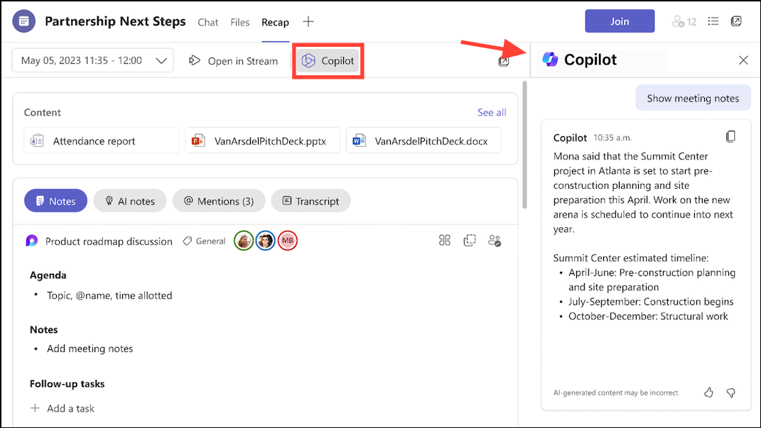The width and height of the screenshot is (761, 428).
Task: Open the Attendance report content card
Action: click(x=101, y=141)
